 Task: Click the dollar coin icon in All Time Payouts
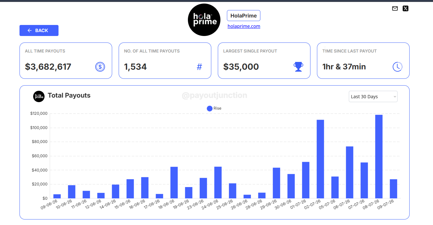[x=100, y=67]
